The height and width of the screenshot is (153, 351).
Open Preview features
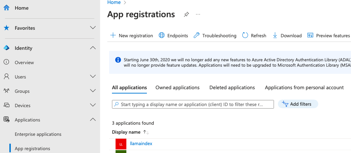(x=328, y=35)
